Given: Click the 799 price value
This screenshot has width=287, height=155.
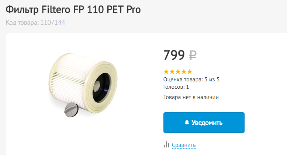Looking at the screenshot, I should pos(174,55).
